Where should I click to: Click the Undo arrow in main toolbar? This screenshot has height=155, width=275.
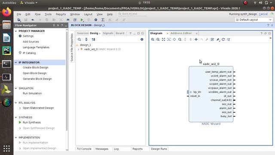[x=33, y=20]
